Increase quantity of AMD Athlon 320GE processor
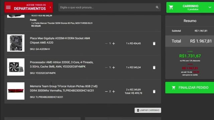The image size is (214, 120). coord(114,67)
